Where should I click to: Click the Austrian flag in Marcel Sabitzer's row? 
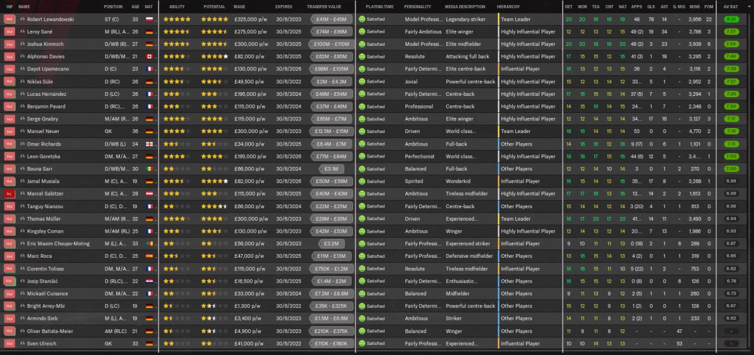[x=149, y=194]
